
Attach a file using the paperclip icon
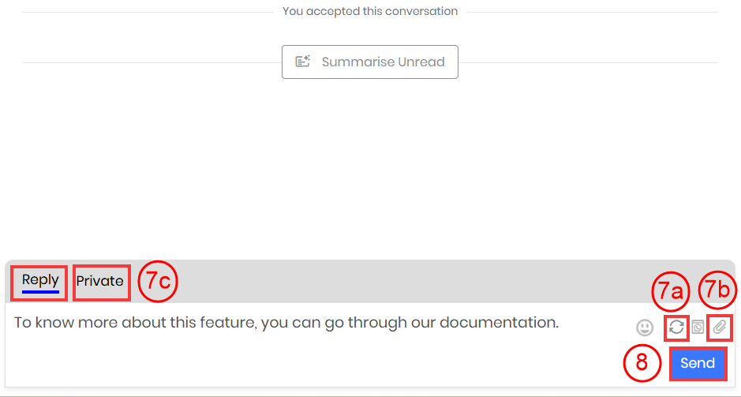point(719,327)
